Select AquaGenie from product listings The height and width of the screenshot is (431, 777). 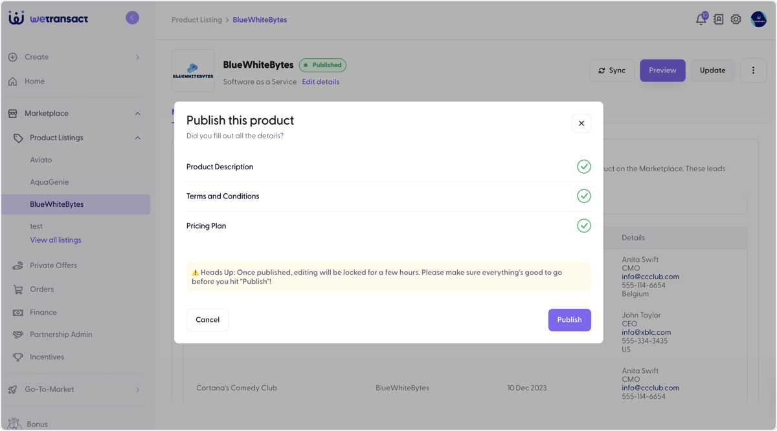pyautogui.click(x=49, y=182)
